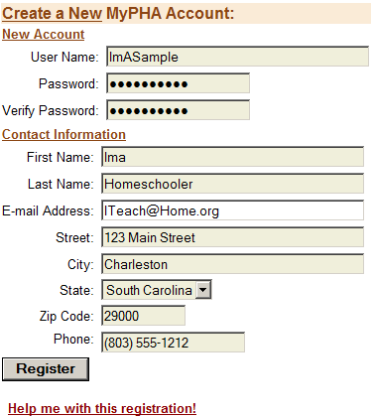Screen dimensions: 374x418
Task: Click the User Name label
Action: pyautogui.click(x=64, y=57)
